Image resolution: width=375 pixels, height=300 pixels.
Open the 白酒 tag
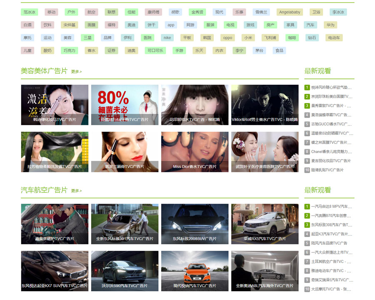coord(27,25)
